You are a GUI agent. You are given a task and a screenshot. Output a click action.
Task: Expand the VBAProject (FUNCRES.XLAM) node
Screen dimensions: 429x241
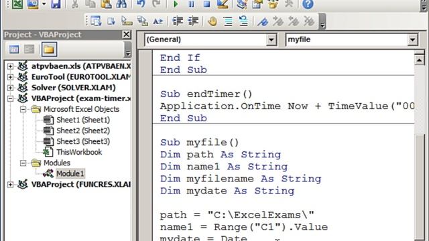click(x=10, y=185)
